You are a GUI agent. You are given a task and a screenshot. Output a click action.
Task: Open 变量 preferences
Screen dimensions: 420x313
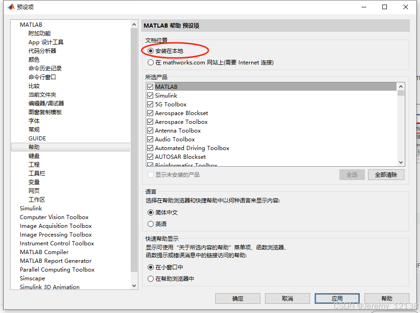pyautogui.click(x=34, y=182)
